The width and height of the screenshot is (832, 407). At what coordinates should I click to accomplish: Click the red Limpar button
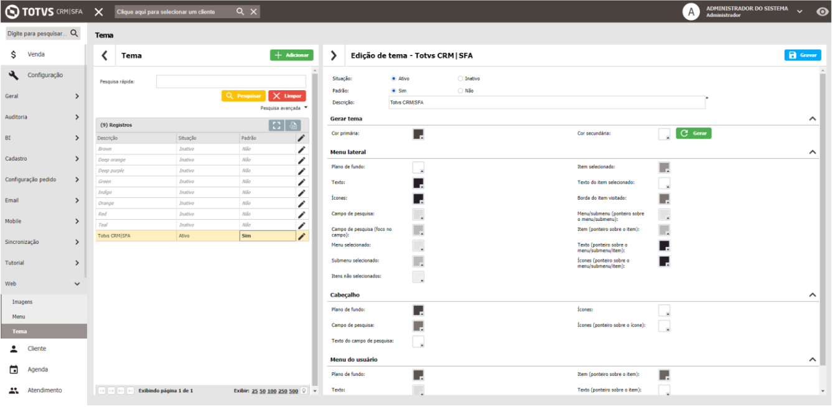coord(287,96)
